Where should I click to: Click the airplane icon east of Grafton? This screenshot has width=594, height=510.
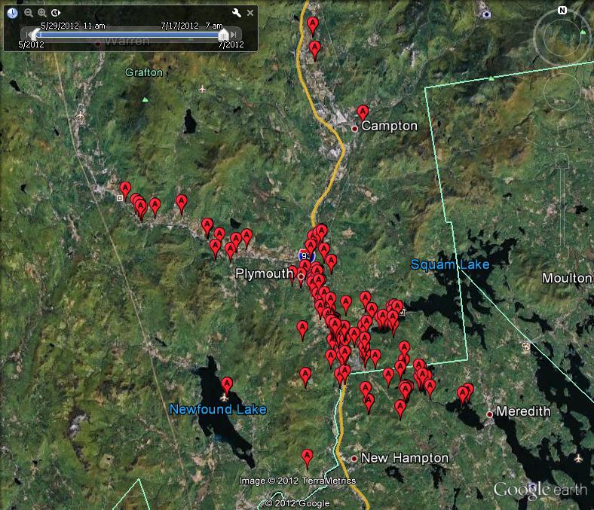[202, 90]
